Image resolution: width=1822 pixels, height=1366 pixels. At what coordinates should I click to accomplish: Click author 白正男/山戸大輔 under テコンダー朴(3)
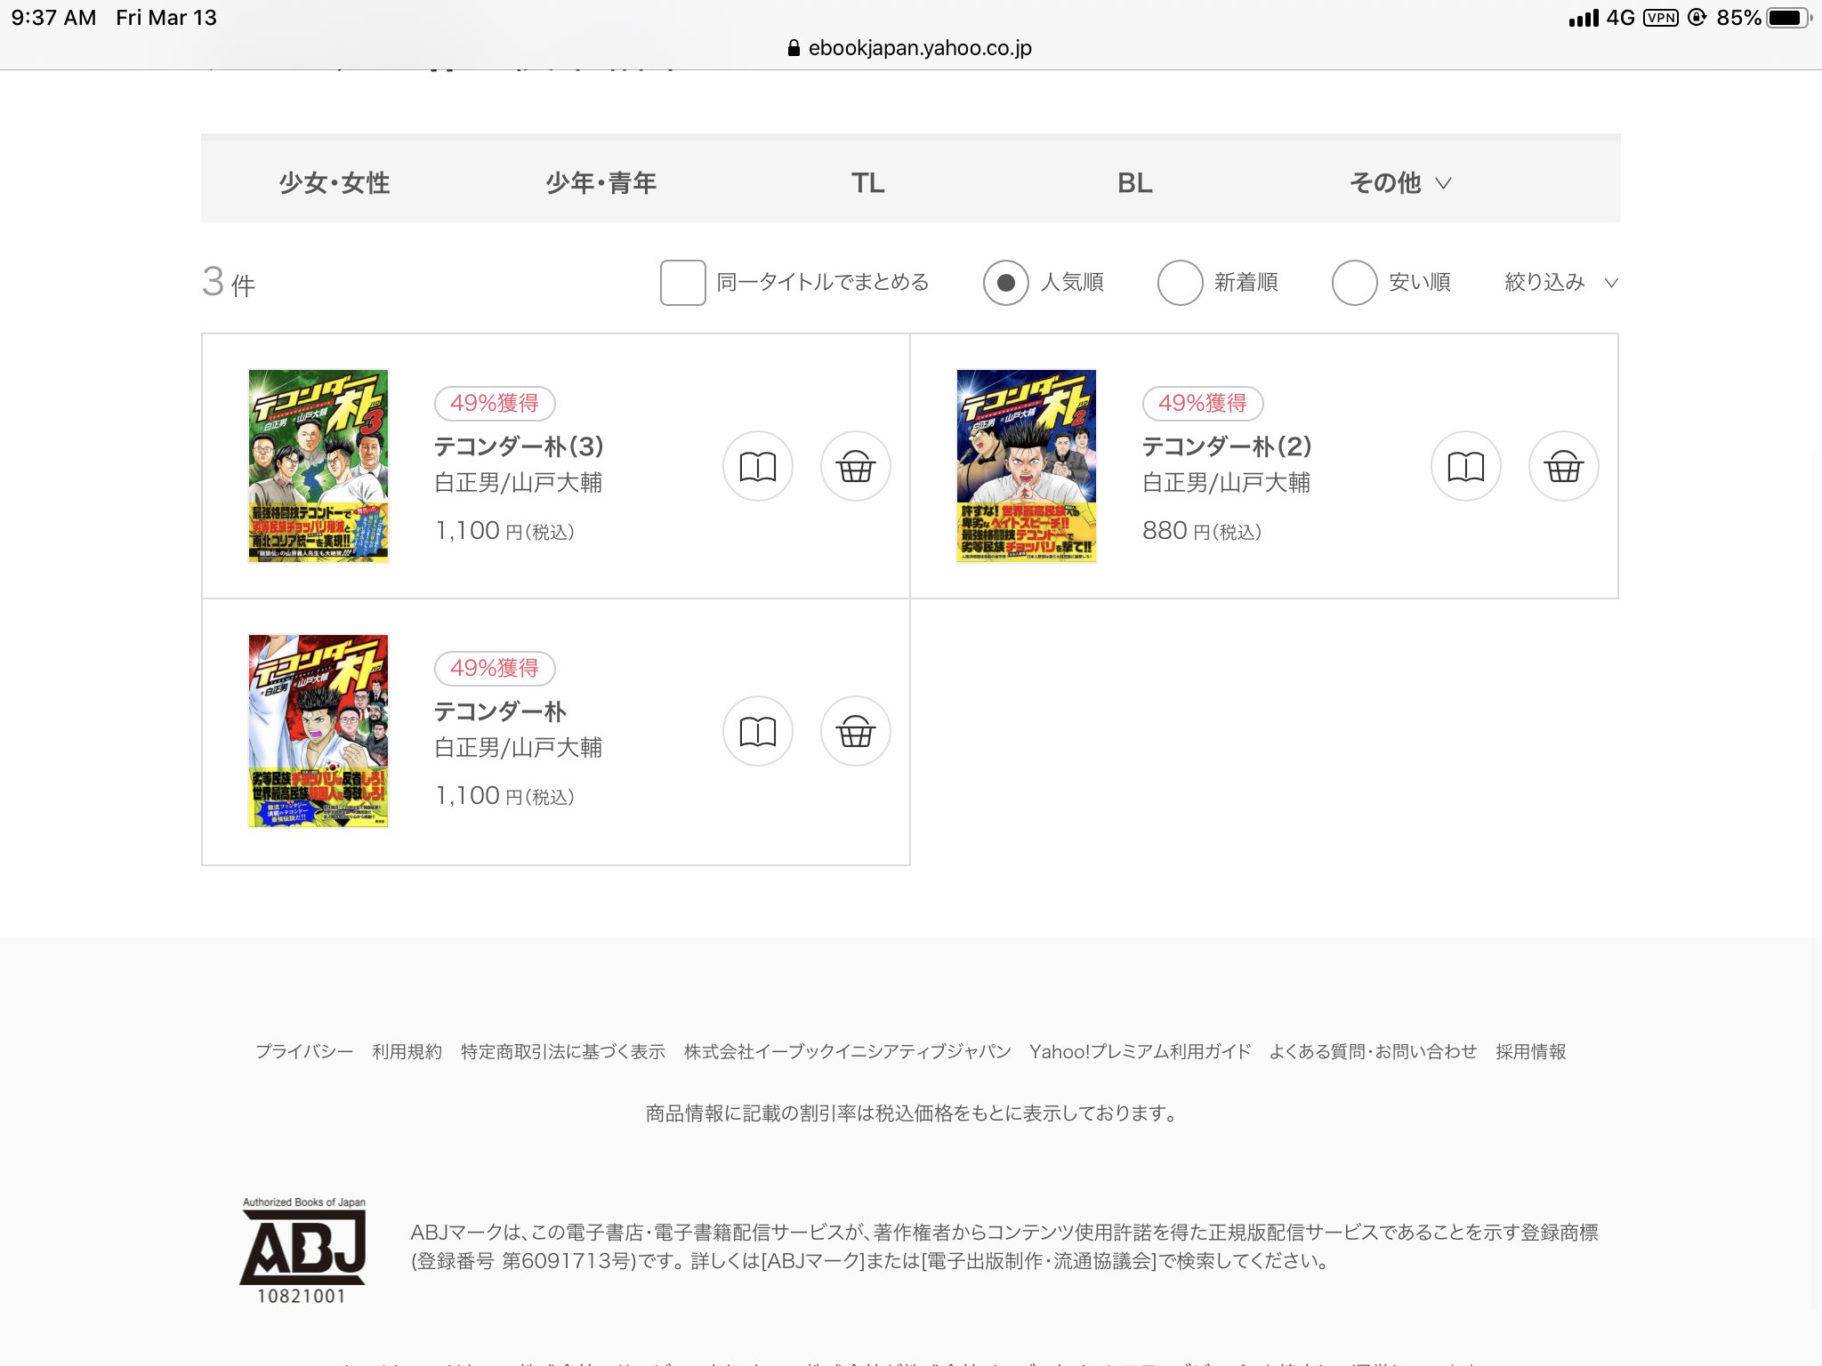point(519,483)
